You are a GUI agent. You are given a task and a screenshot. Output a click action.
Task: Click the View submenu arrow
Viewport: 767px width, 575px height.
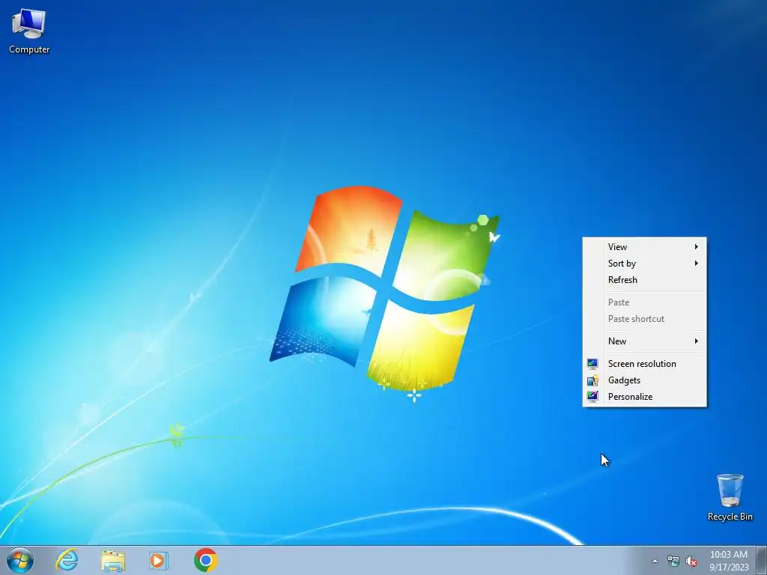pyautogui.click(x=696, y=247)
